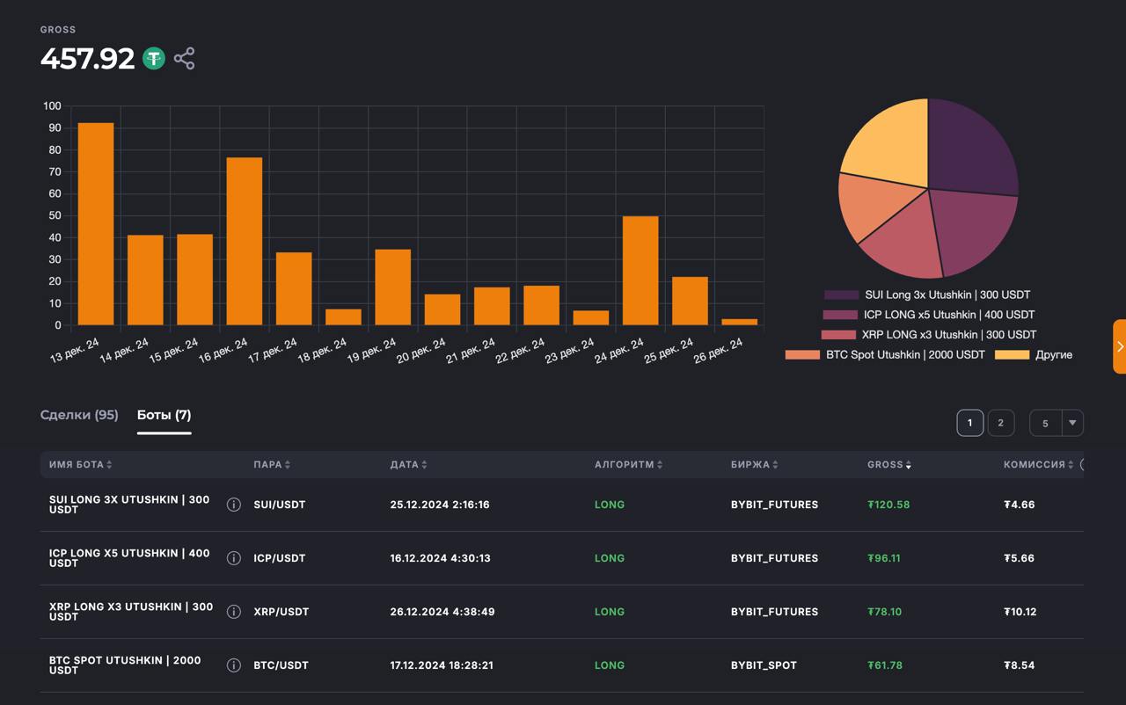This screenshot has width=1126, height=705.
Task: Click the 19 дек. 24 bar in chart
Action: 393,287
